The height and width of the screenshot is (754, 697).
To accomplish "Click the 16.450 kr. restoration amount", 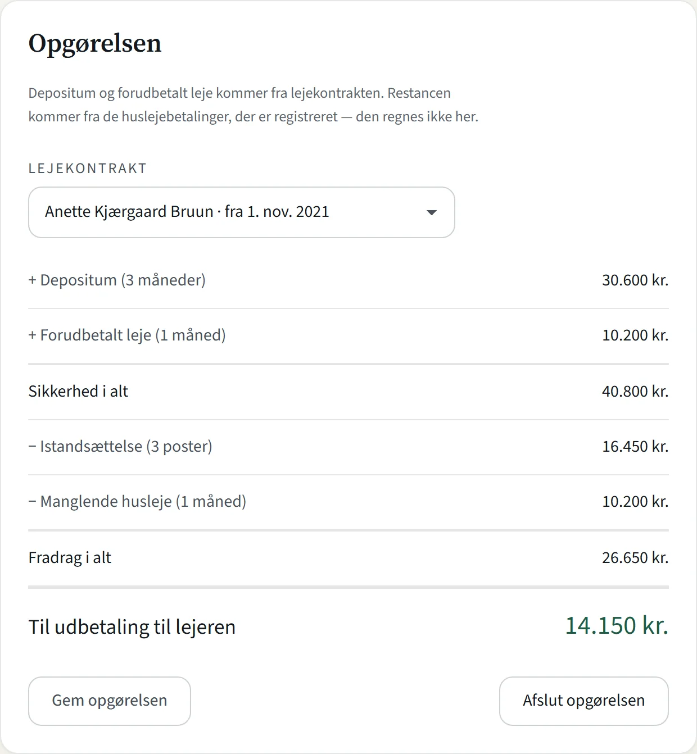I will 635,446.
